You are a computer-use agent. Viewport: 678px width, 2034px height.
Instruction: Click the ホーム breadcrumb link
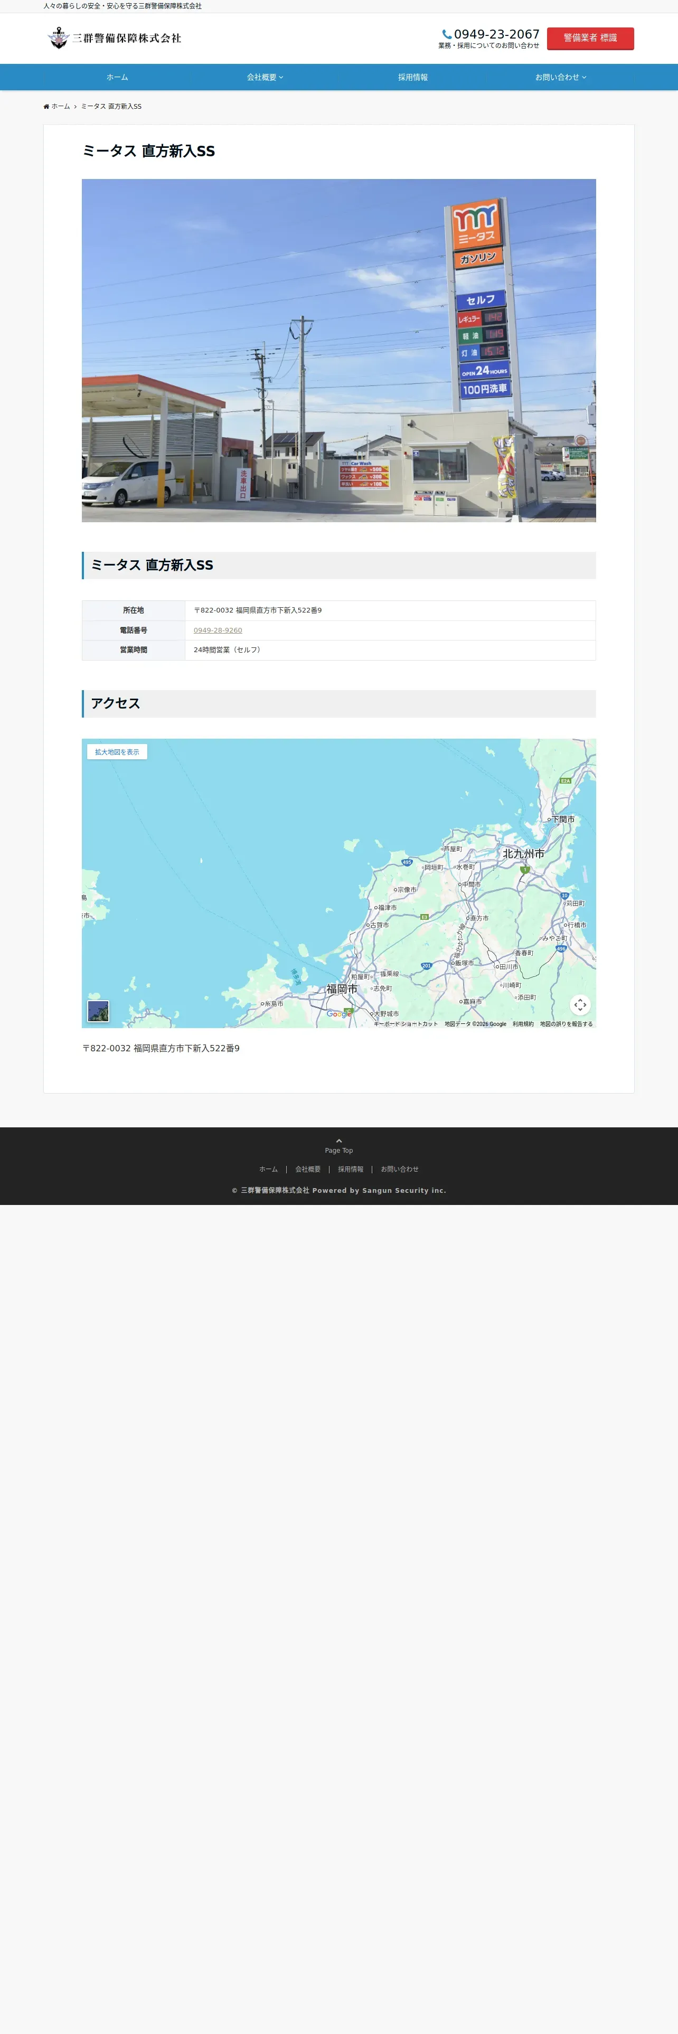pyautogui.click(x=61, y=107)
